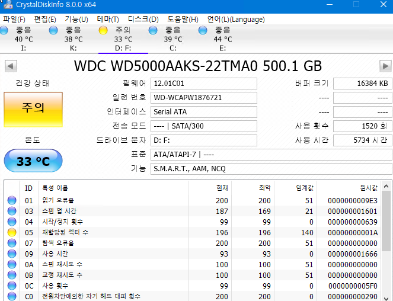Select the 시작/정지 횟수 attribute row

pos(193,222)
